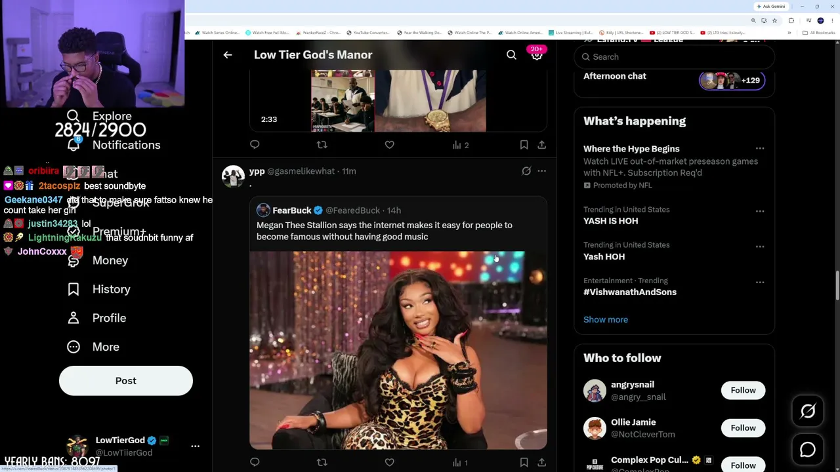Open the Grok icon on ypp's post

point(526,171)
